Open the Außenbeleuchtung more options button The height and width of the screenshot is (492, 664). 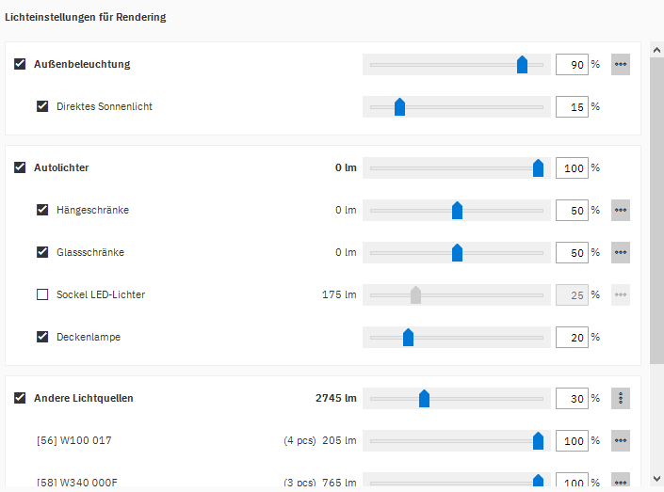pos(621,65)
